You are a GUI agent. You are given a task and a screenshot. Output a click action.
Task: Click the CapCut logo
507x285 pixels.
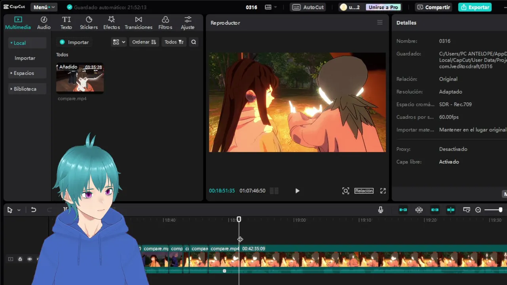pos(14,7)
